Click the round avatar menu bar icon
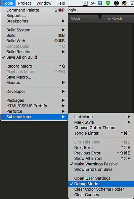134x199 pixels. pos(124,3)
